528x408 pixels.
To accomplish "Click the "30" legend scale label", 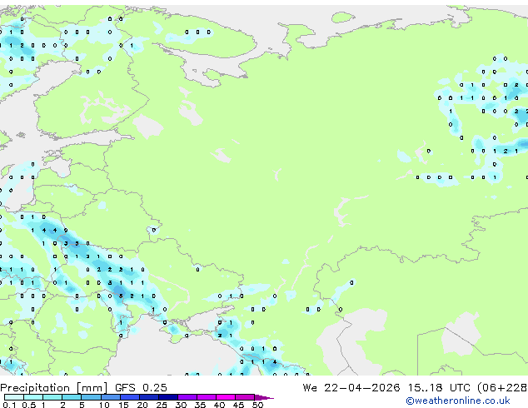I will click(181, 405).
